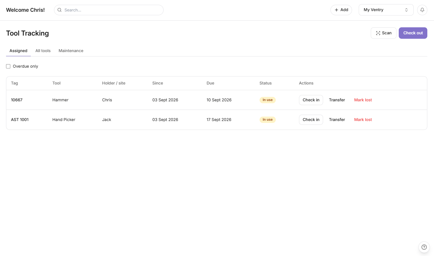The height and width of the screenshot is (256, 434).
Task: Click the In use badge for Hand Picker
Action: 268,120
